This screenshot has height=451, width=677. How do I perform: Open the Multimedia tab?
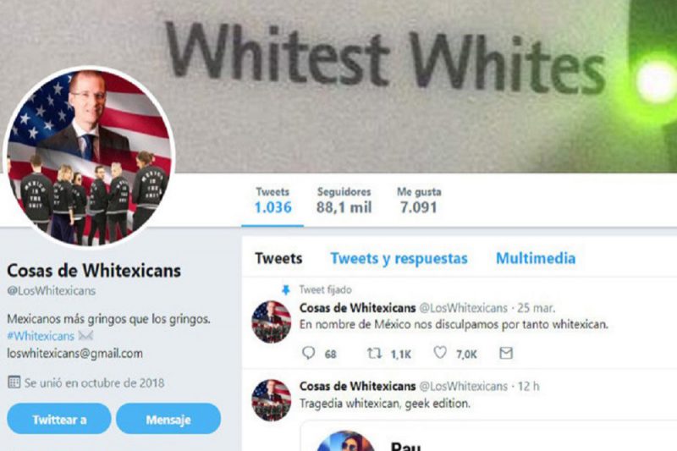pyautogui.click(x=536, y=258)
